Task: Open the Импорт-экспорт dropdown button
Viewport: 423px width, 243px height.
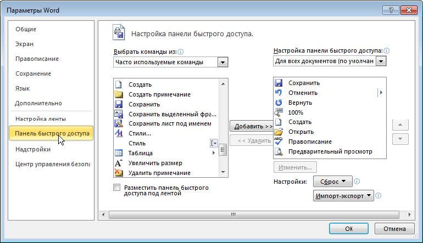Action: (343, 196)
